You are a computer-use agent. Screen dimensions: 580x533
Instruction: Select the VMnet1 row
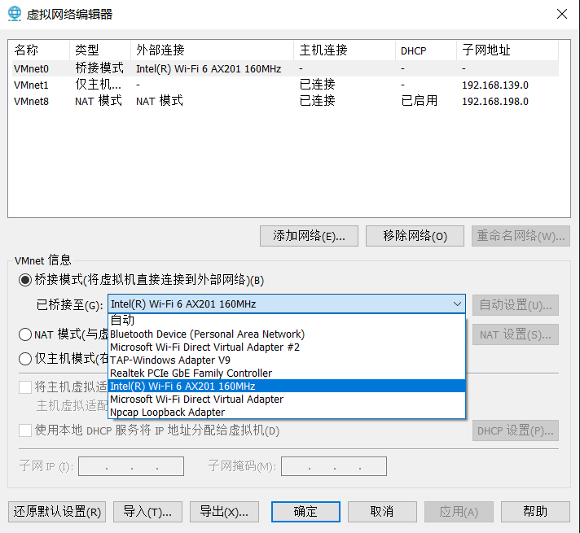[x=285, y=85]
